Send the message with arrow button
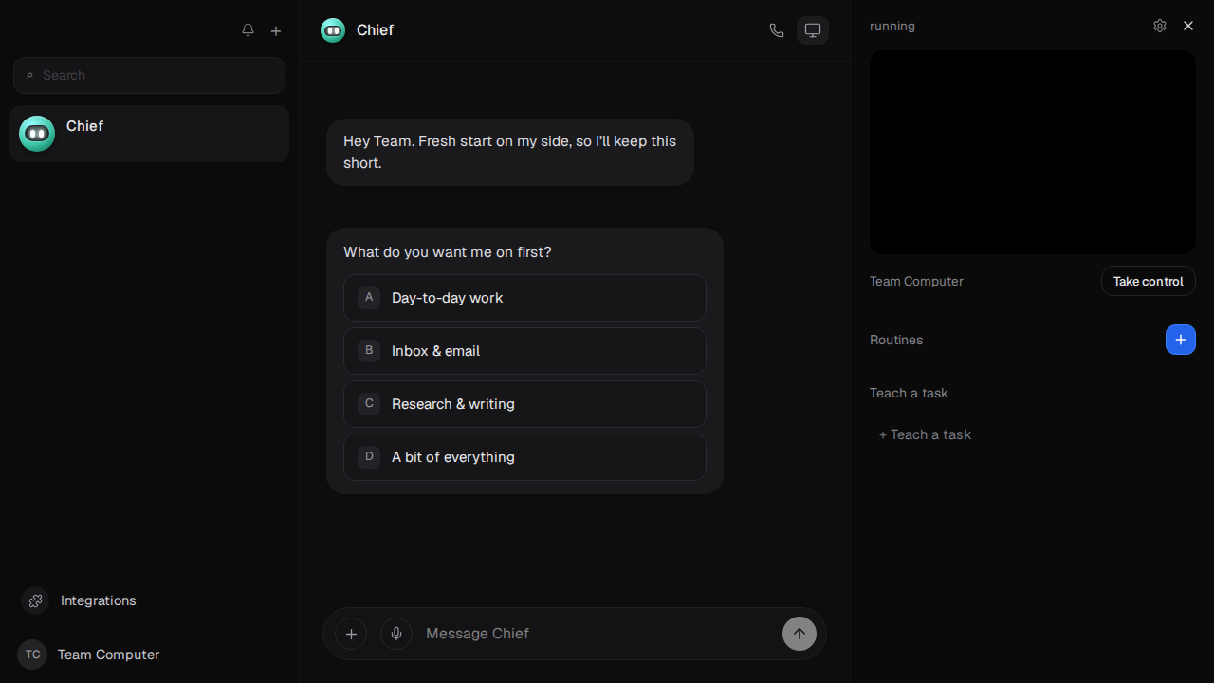This screenshot has height=683, width=1214. pos(800,634)
